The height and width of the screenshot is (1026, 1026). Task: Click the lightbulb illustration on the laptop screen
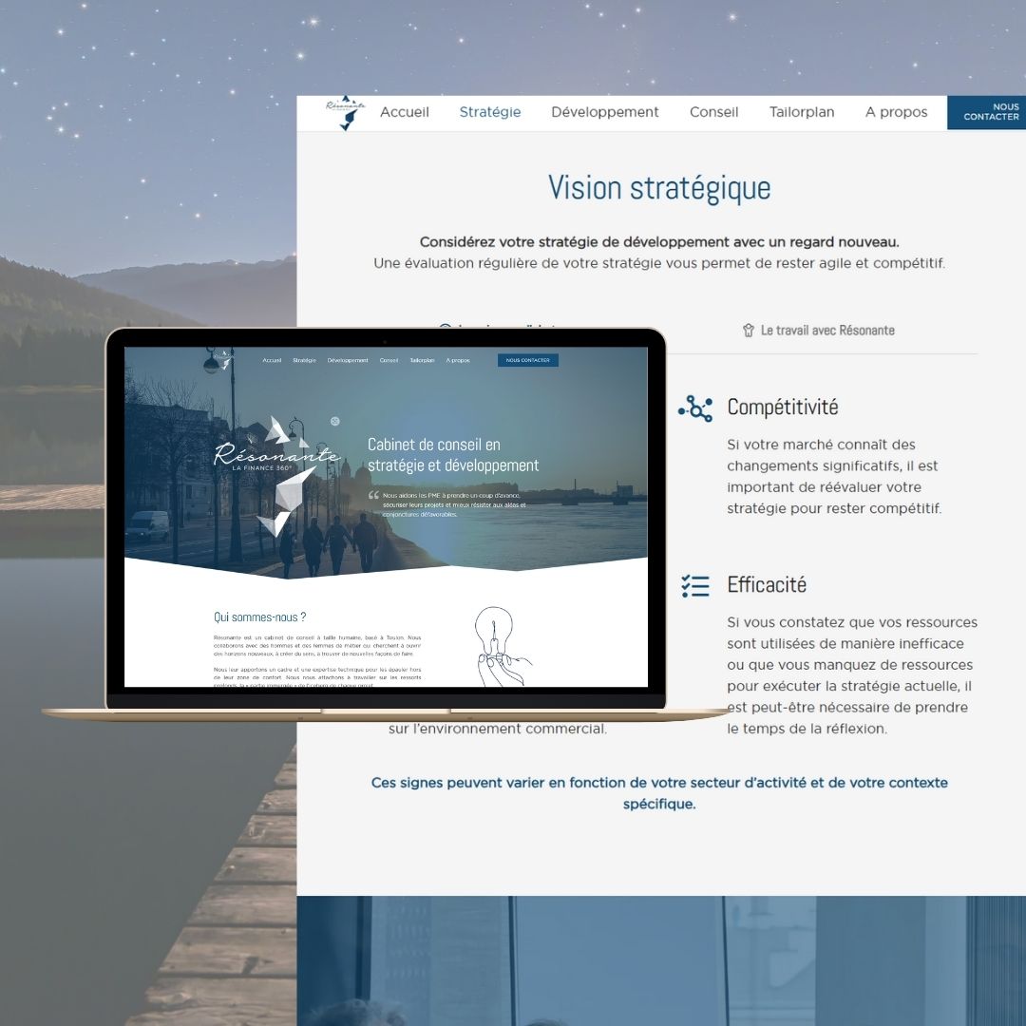(x=496, y=644)
